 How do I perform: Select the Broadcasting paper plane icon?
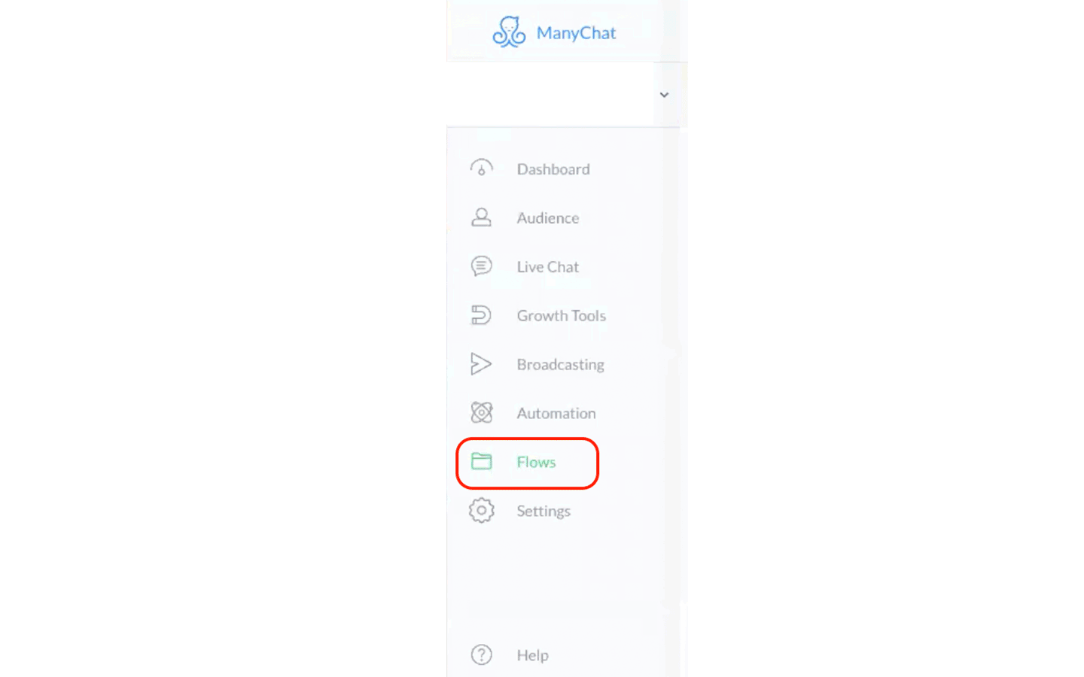tap(481, 364)
